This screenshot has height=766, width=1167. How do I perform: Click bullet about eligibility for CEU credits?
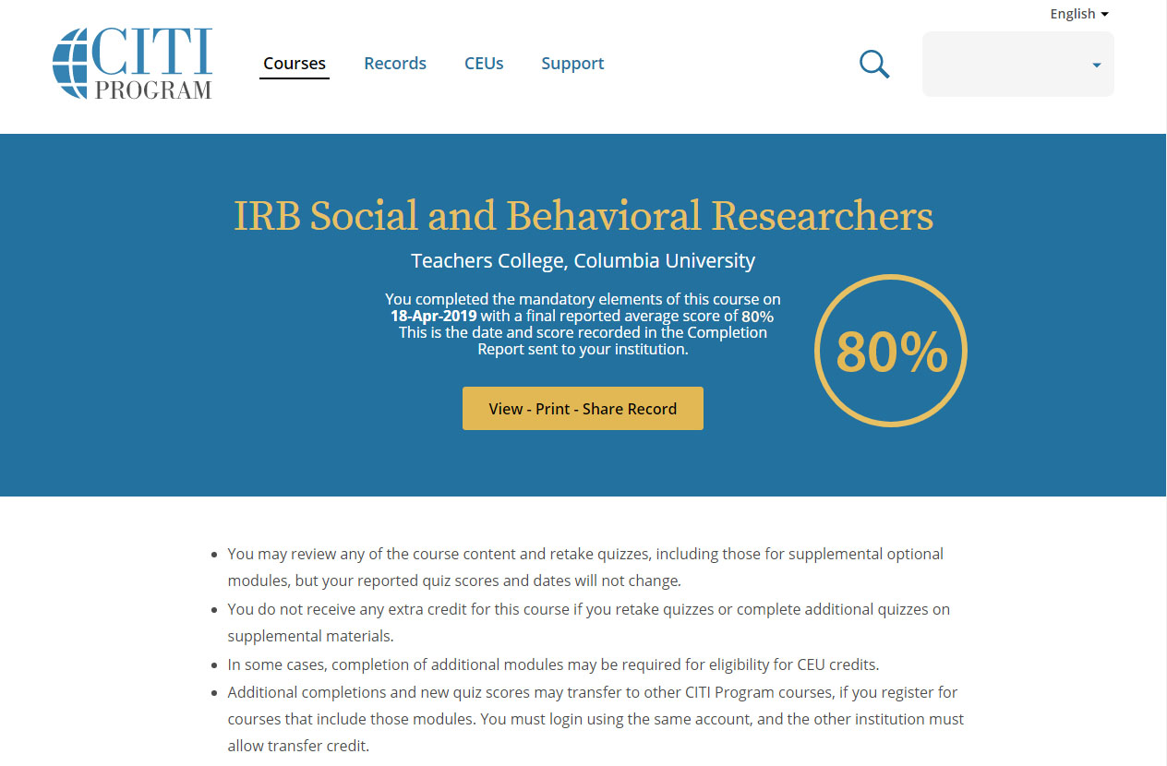(x=552, y=664)
